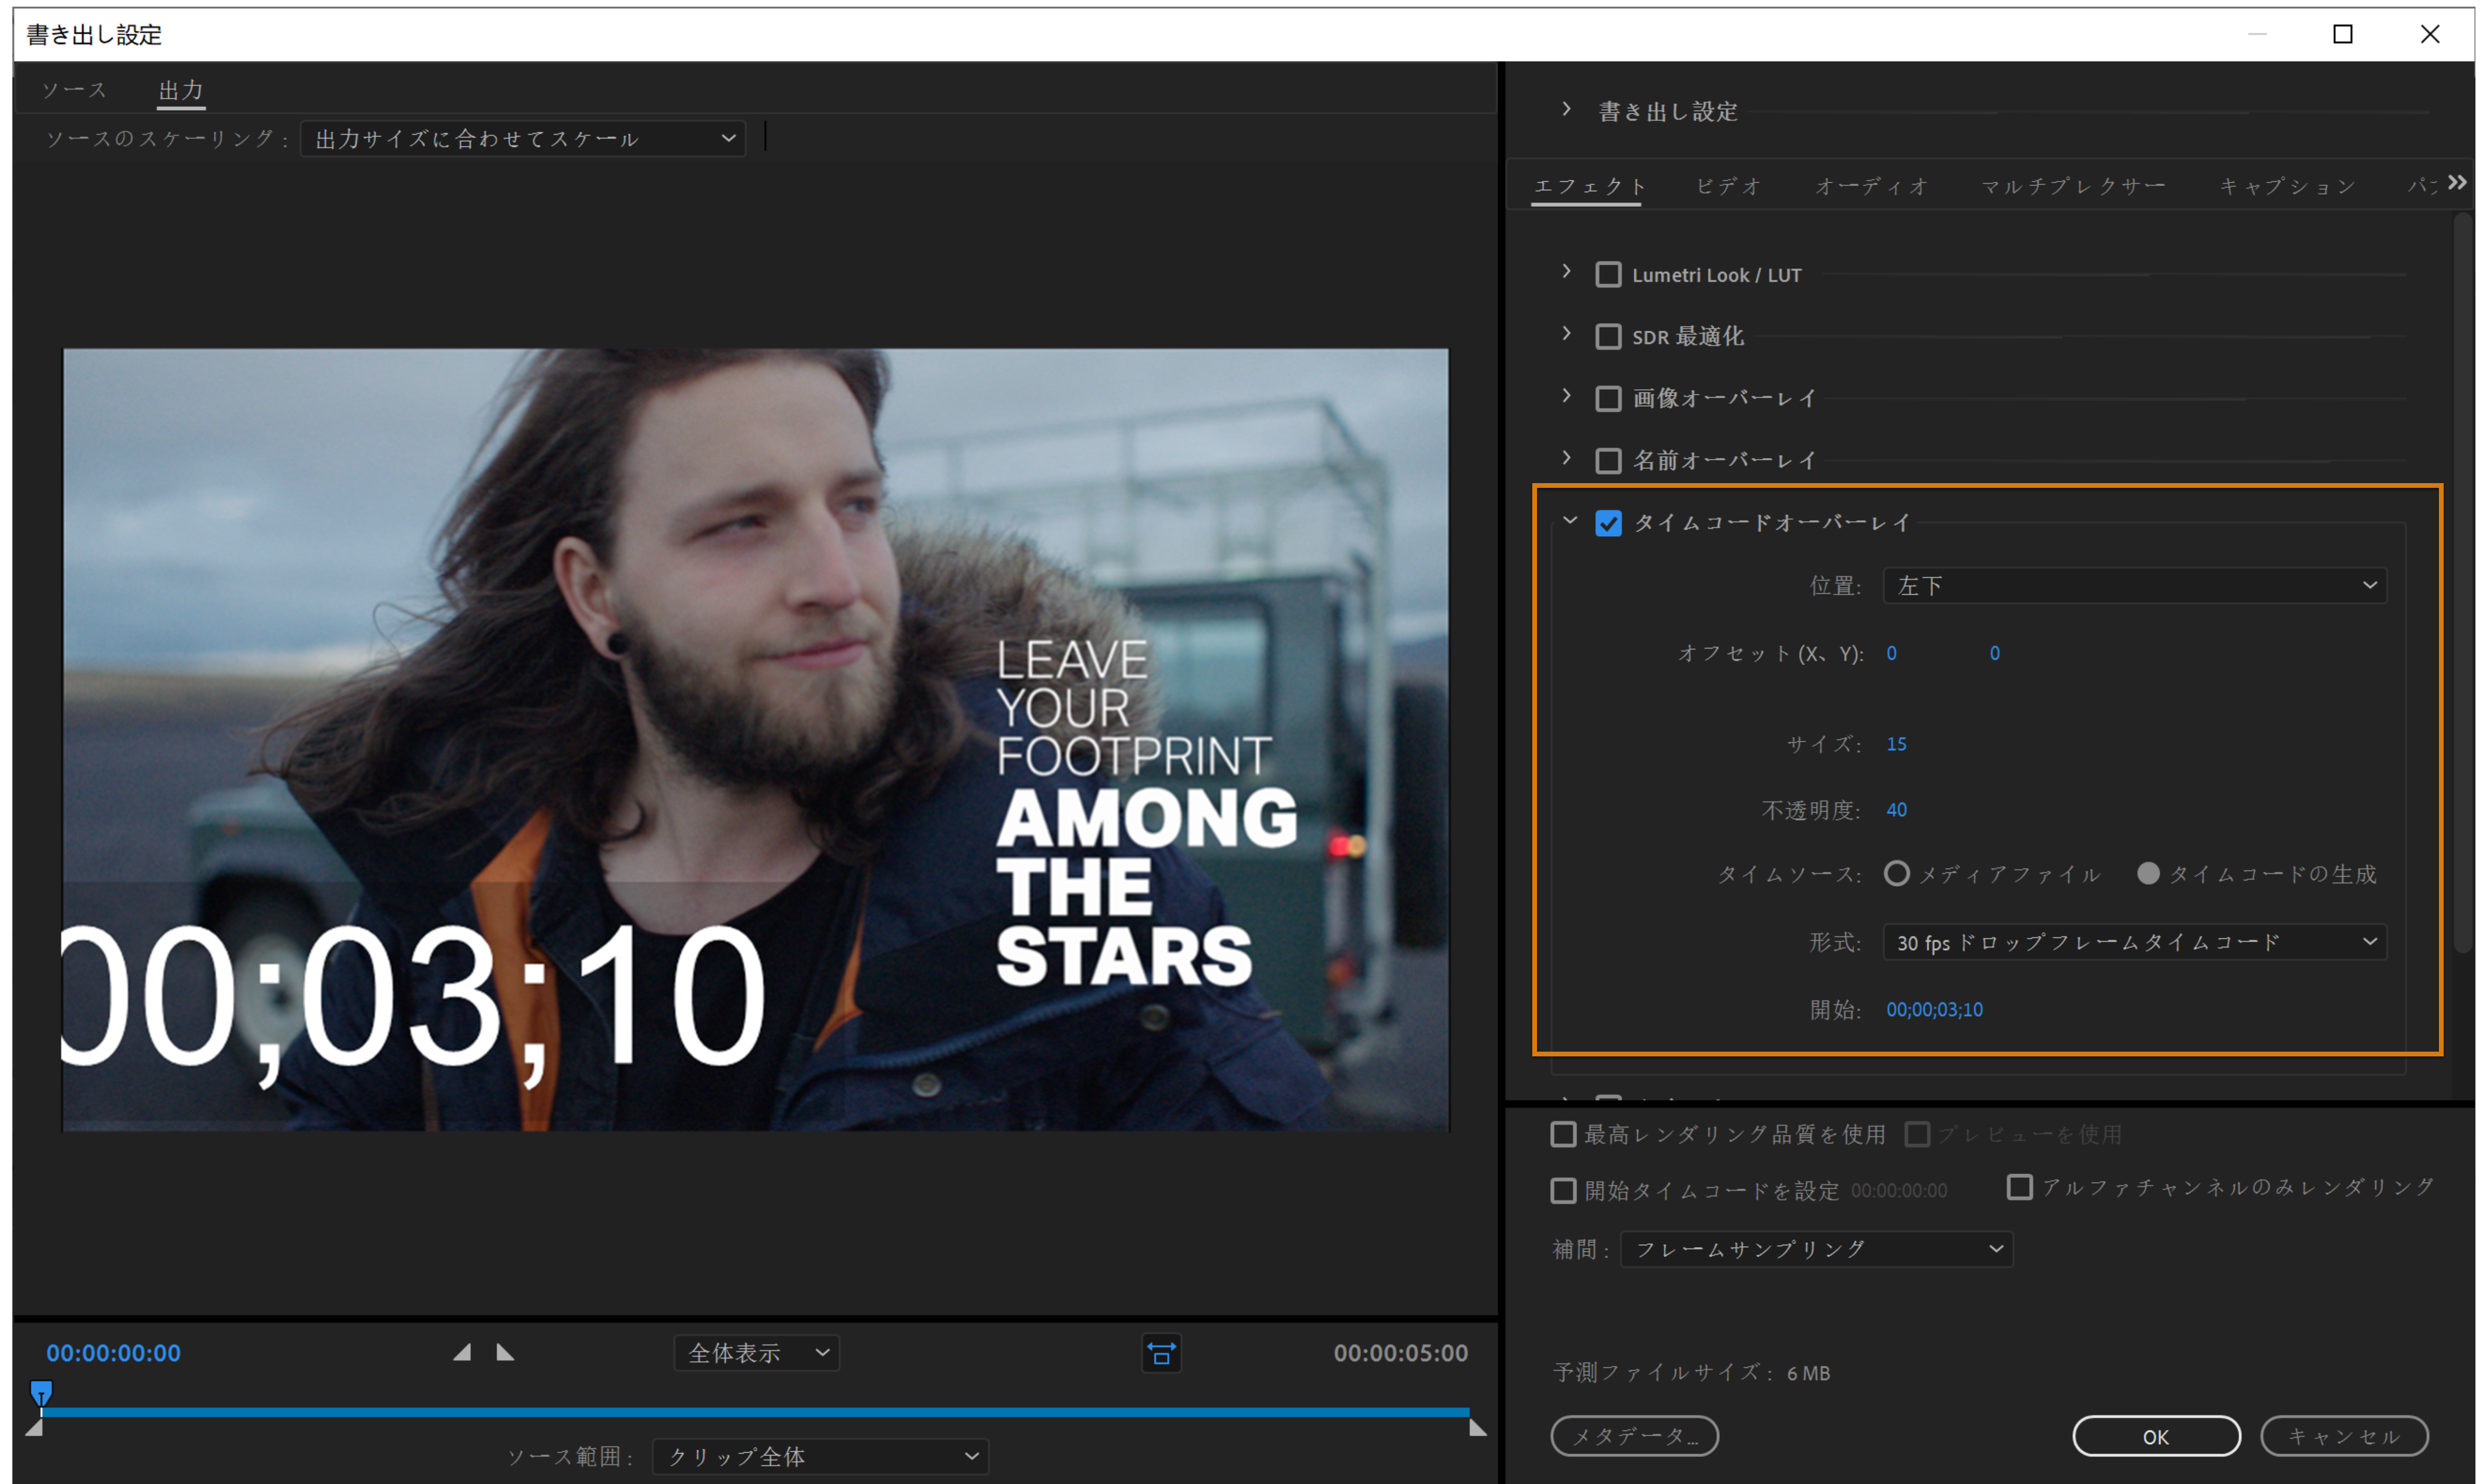Expand the 書き出し設定 section chevron
Viewport: 2484px width, 1484px height.
click(1567, 109)
